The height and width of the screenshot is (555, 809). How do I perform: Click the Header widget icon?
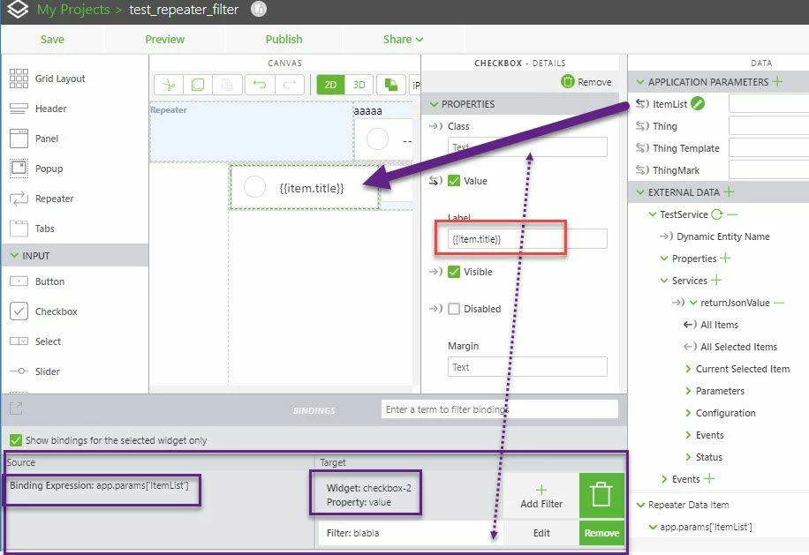(19, 109)
